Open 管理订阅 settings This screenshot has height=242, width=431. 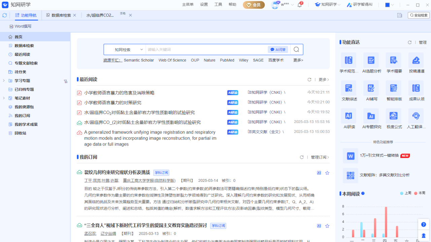tap(318, 157)
